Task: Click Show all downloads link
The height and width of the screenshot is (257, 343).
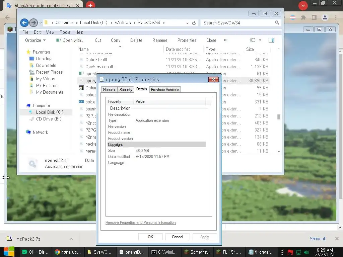Action: pyautogui.click(x=318, y=239)
